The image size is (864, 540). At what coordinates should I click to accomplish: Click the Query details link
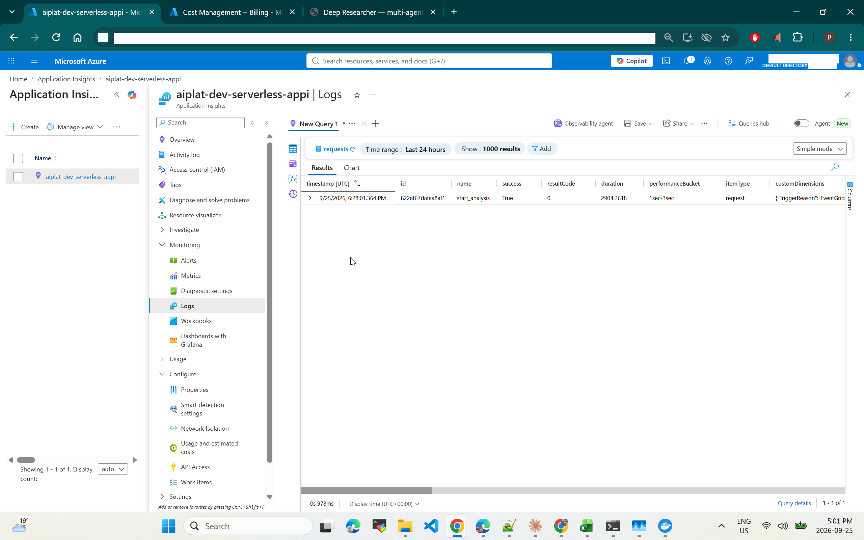pos(794,503)
